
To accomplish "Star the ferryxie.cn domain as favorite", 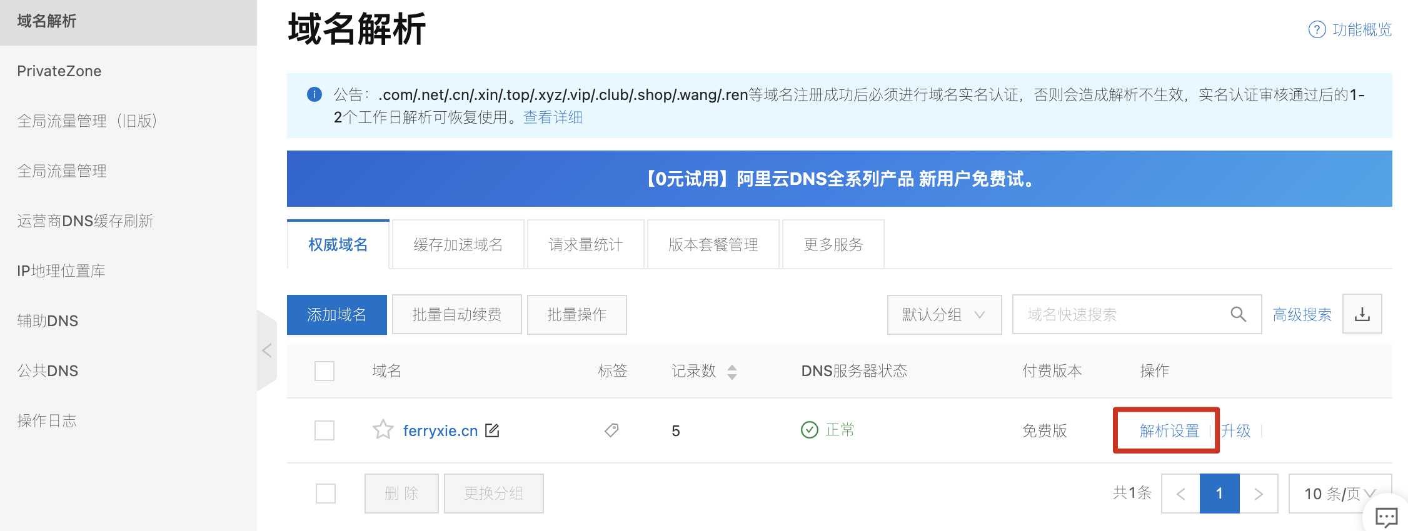I will (x=383, y=430).
